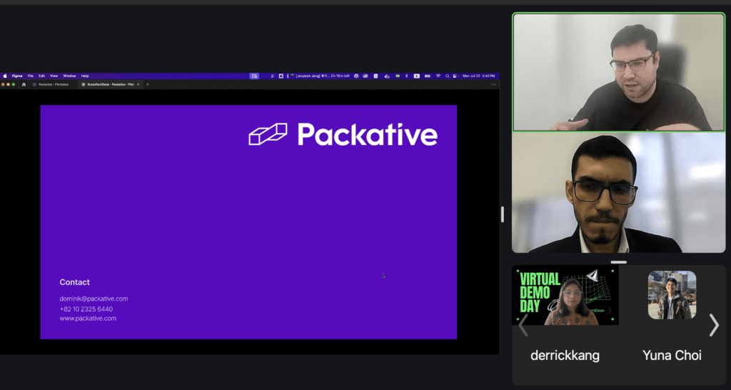The height and width of the screenshot is (390, 731).
Task: Click the Packative logo on the slide
Action: [343, 134]
